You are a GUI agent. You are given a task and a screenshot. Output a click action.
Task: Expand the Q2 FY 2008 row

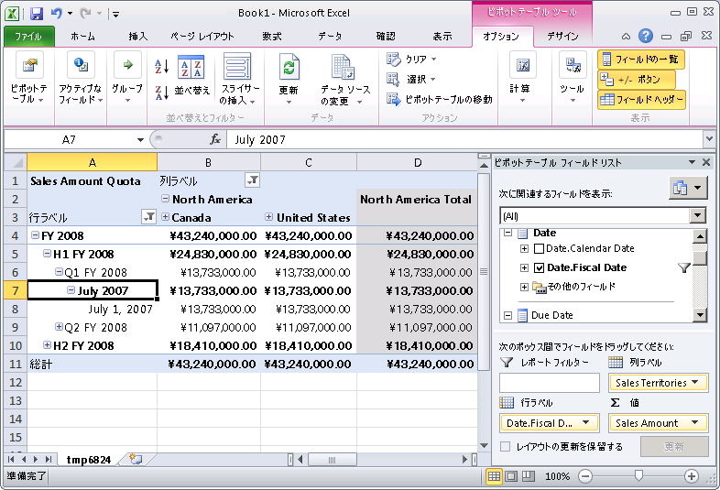(x=59, y=326)
